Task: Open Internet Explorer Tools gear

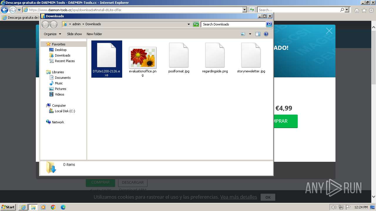Action: pyautogui.click(x=371, y=10)
